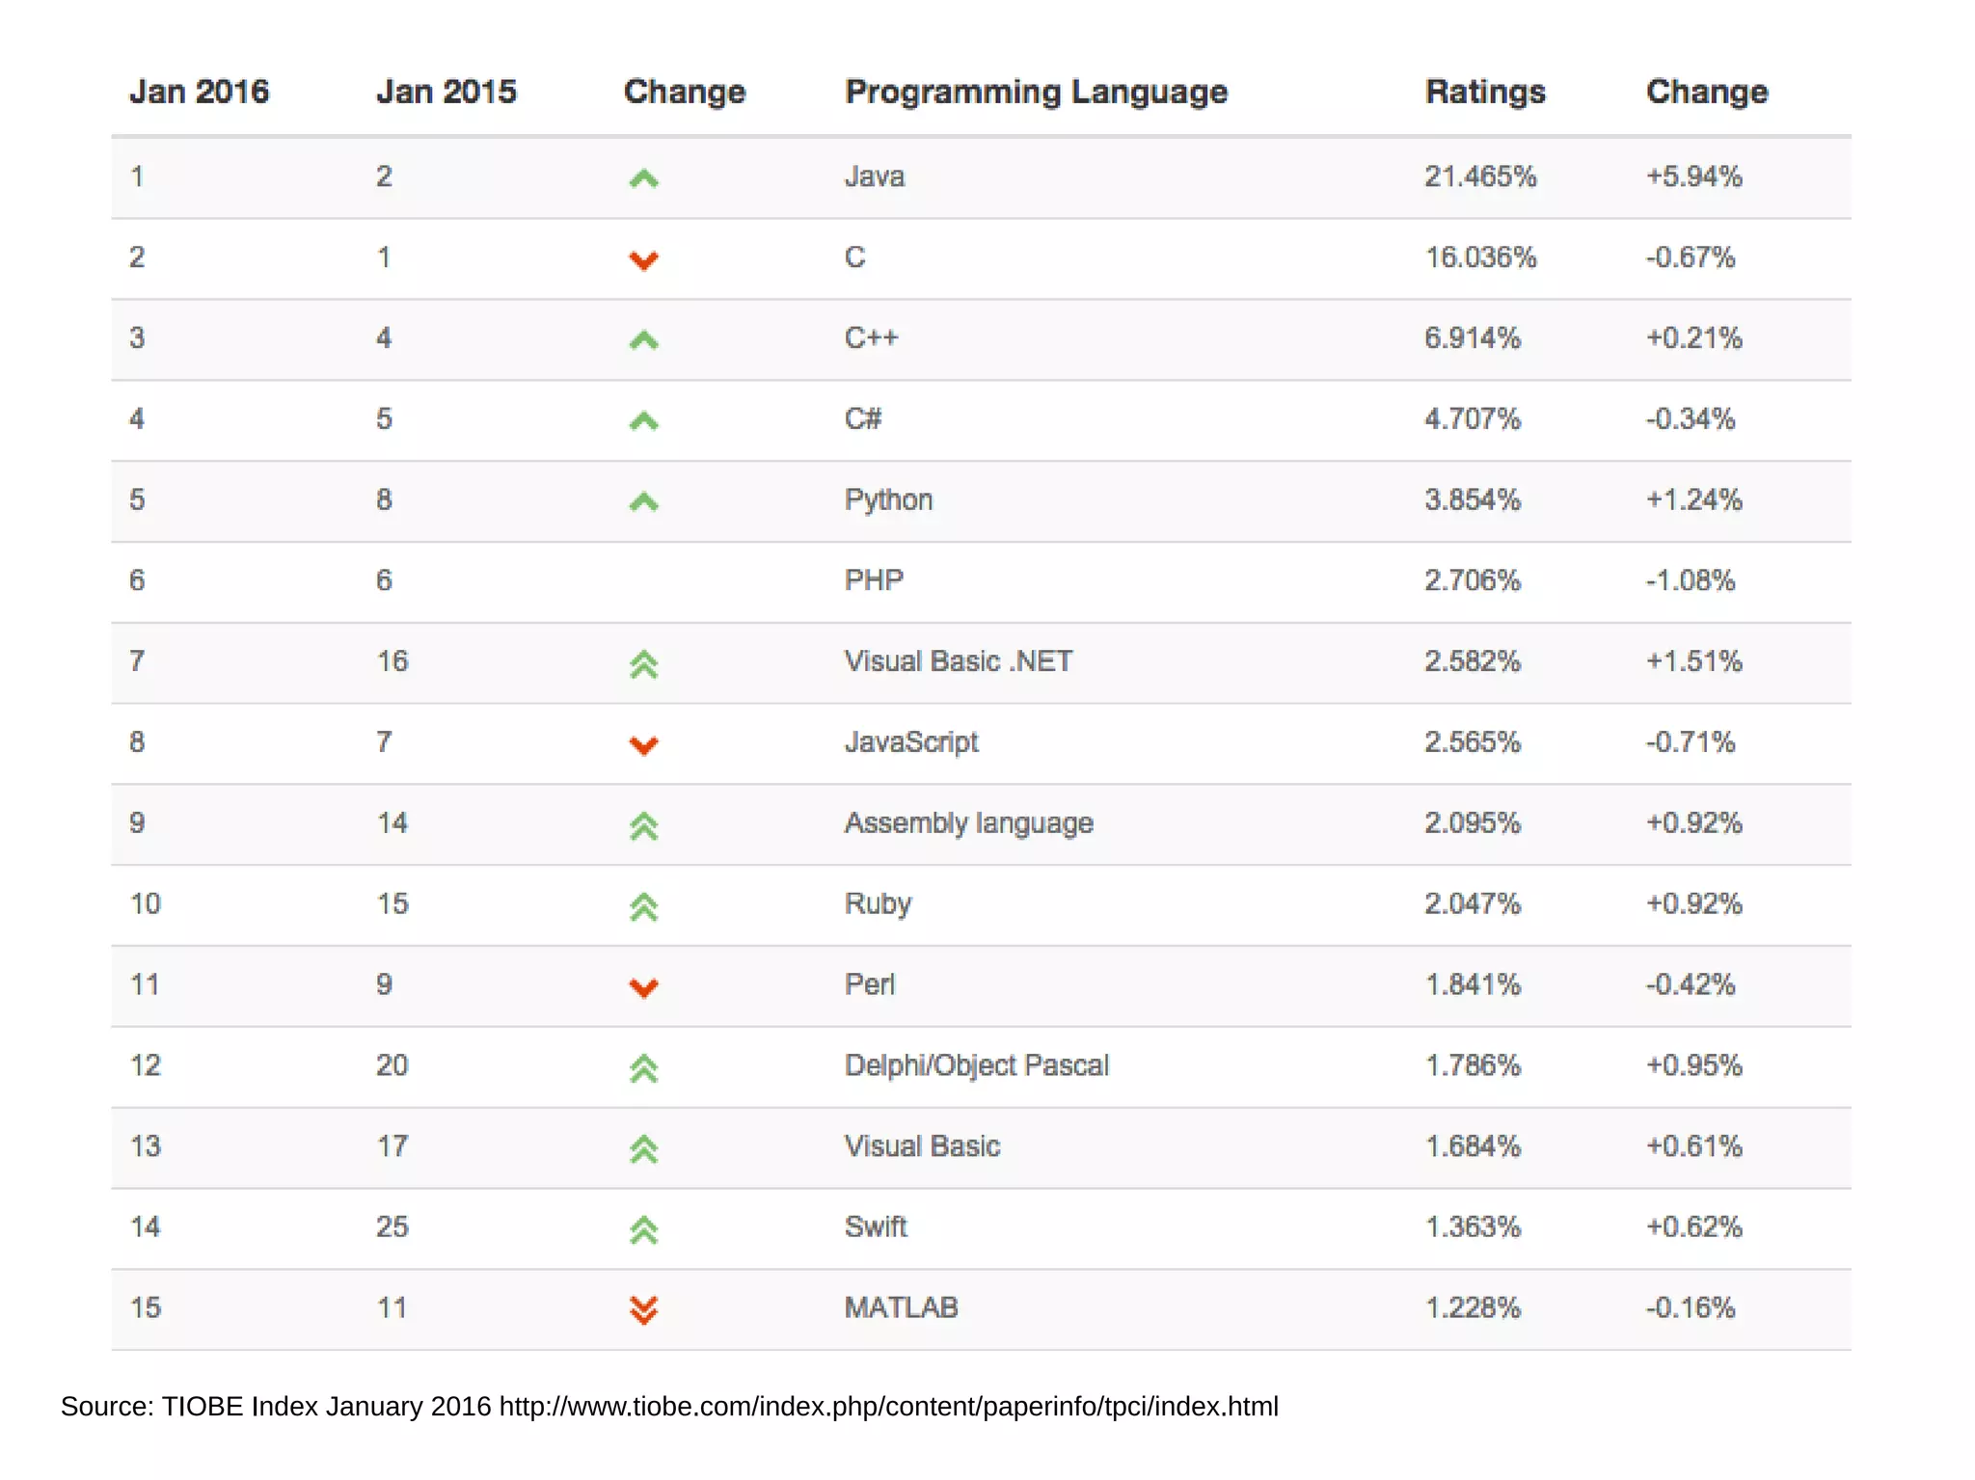Click the +5.94% change value
The width and height of the screenshot is (1975, 1480).
tap(1694, 176)
